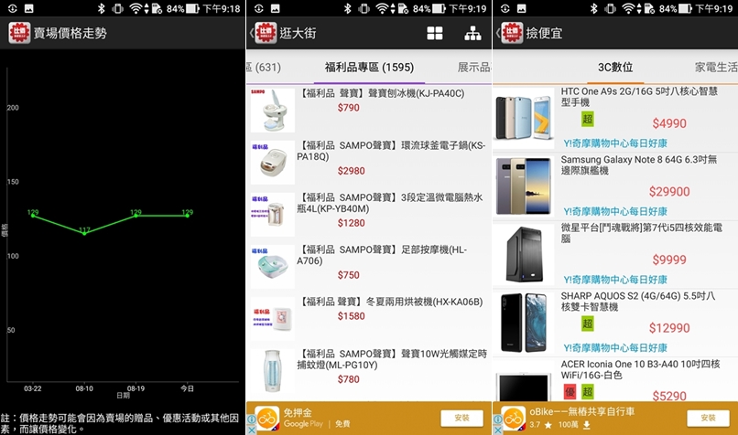The height and width of the screenshot is (435, 738).
Task: Tap the SHARP AQUOS S2 product title
Action: click(x=638, y=302)
